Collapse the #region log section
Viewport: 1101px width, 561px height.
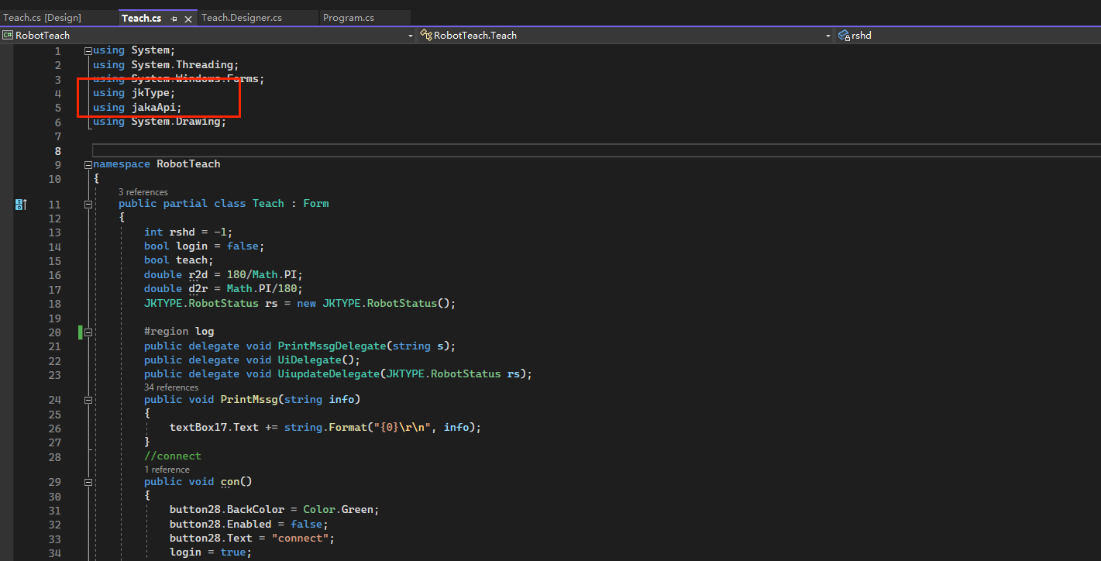88,332
